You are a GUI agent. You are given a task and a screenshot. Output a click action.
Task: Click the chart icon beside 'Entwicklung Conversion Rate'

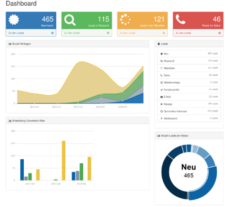click(x=10, y=121)
